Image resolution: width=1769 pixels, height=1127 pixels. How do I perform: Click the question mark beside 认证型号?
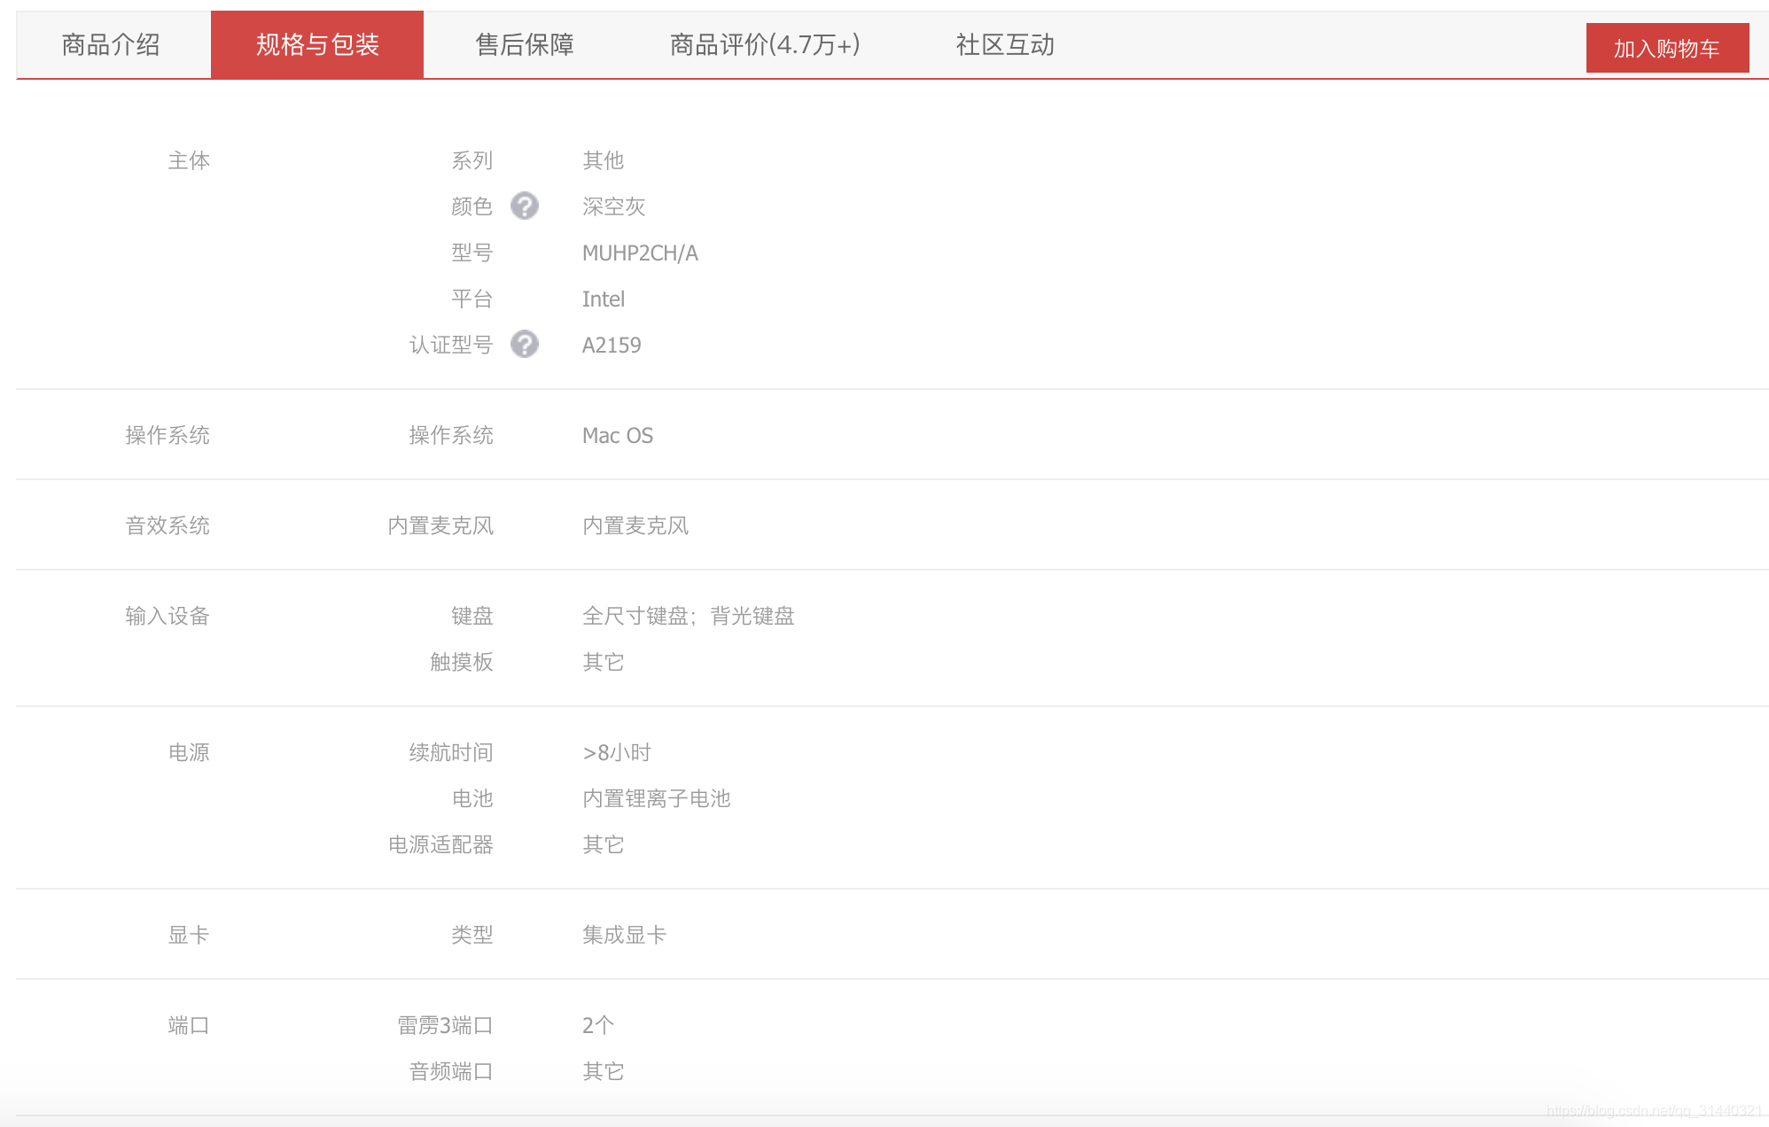[x=525, y=345]
